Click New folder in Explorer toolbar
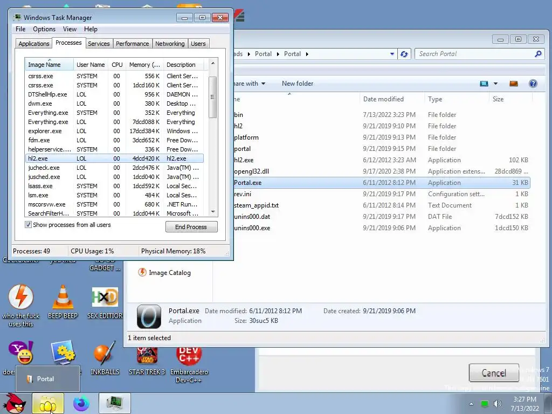552x414 pixels. click(298, 84)
